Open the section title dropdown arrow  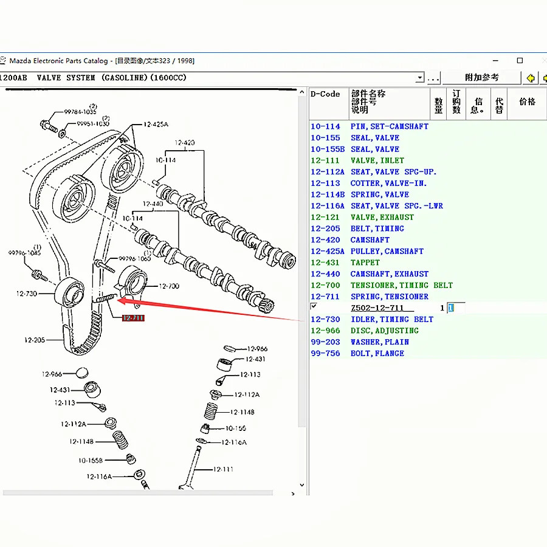pyautogui.click(x=419, y=78)
